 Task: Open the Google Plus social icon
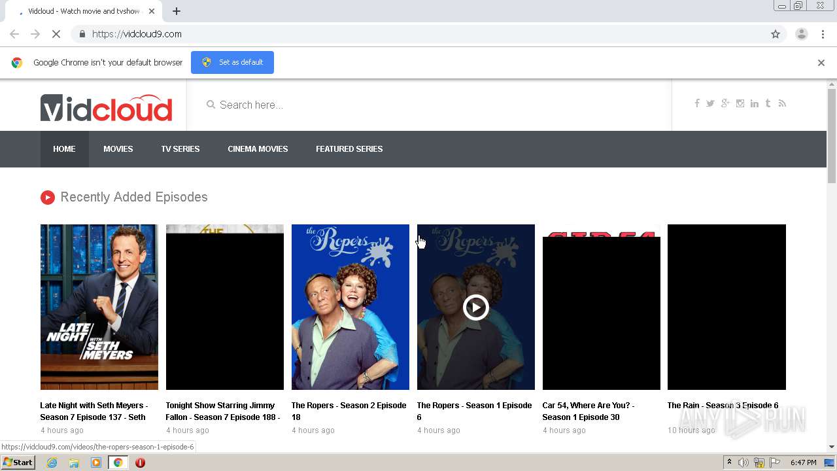pos(725,103)
